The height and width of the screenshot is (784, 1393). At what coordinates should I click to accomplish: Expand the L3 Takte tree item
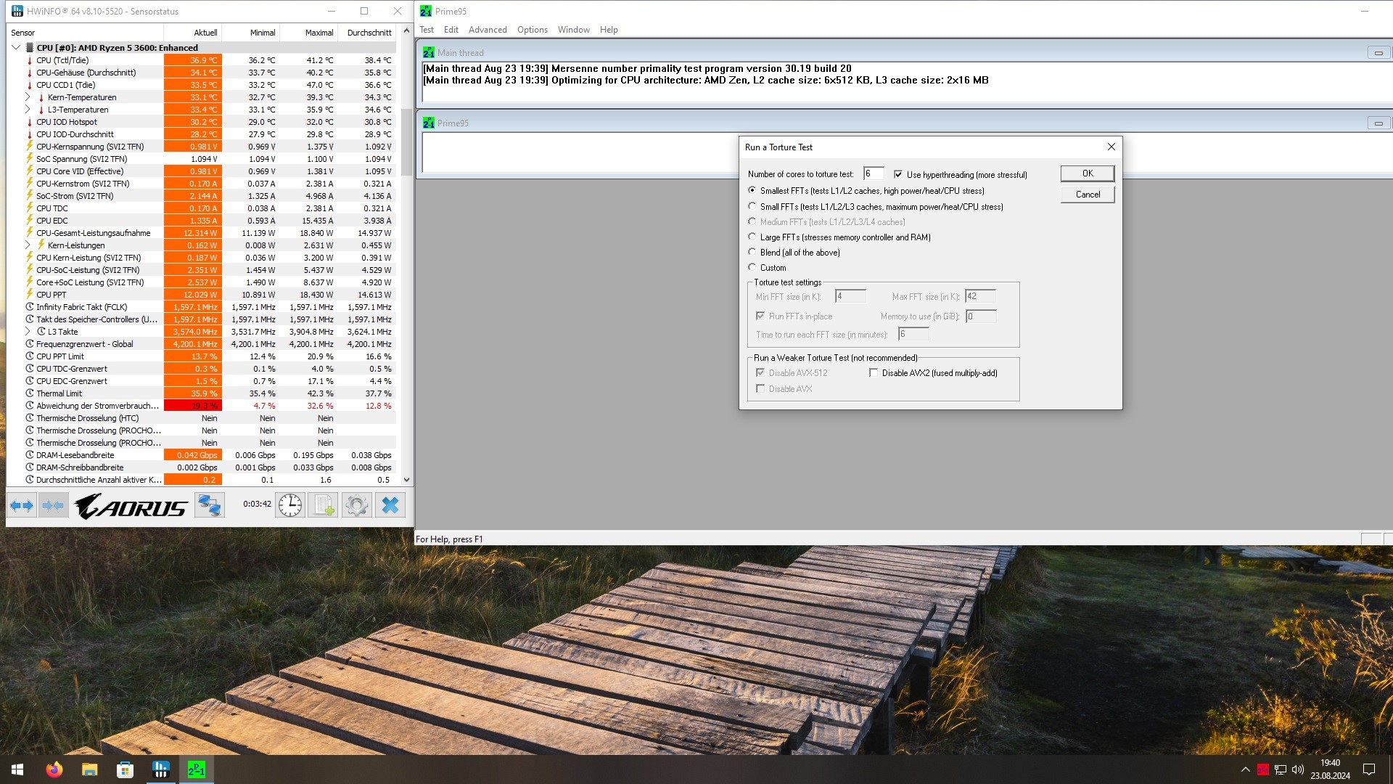[28, 332]
